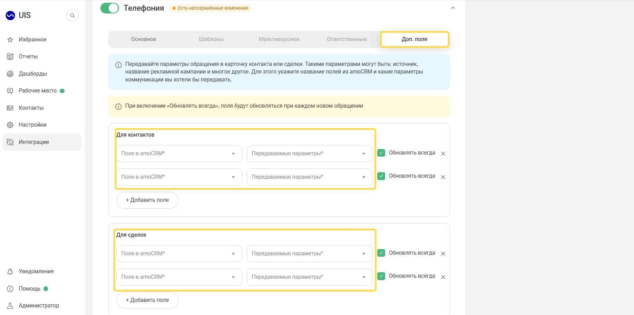This screenshot has width=634, height=315.
Task: Click the Дашборды icon
Action: click(x=10, y=74)
